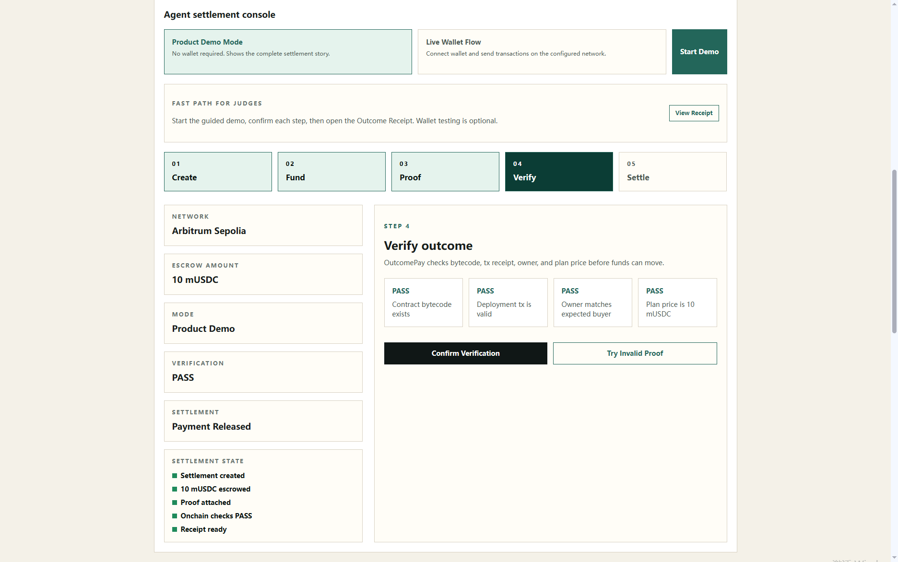Go to step 05 Settle
898x562 pixels.
[x=673, y=172]
